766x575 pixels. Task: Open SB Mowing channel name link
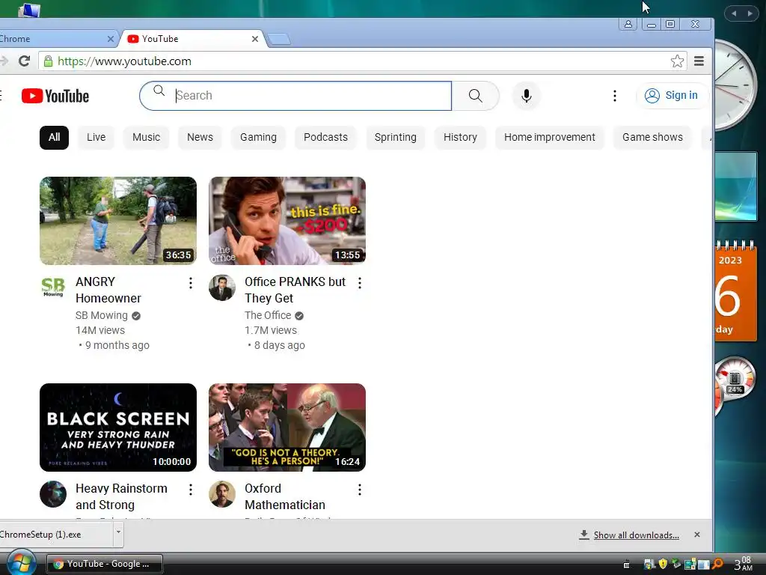[102, 315]
